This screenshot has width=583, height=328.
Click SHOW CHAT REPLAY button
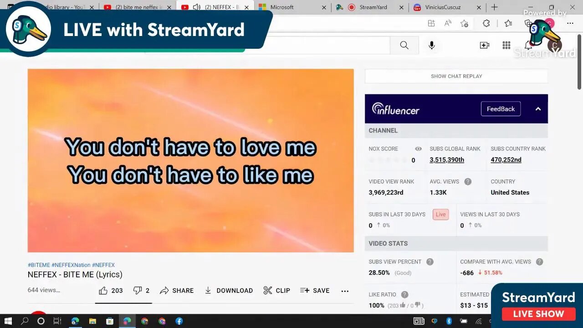(x=456, y=76)
